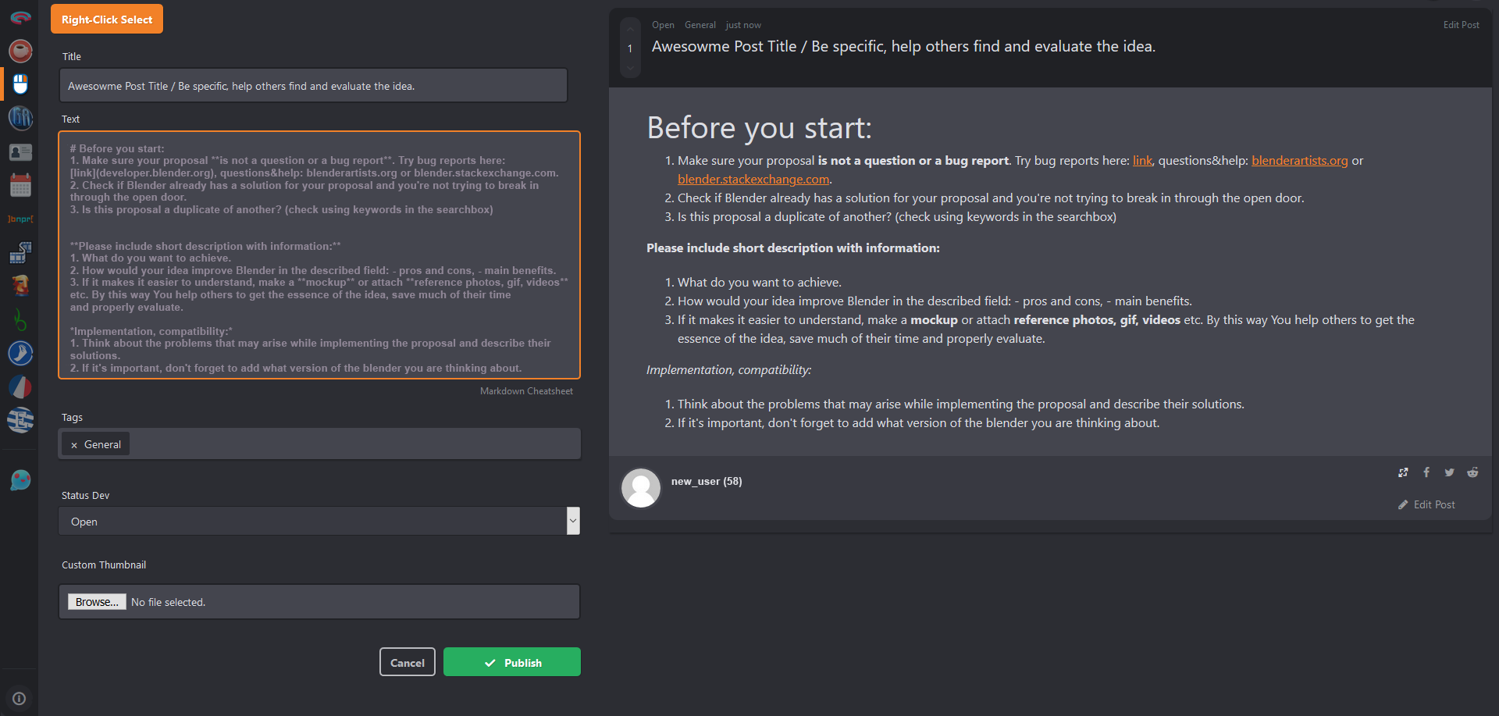Open the red swirl logo at sidebar top
Viewport: 1499px width, 716px height.
(x=20, y=17)
